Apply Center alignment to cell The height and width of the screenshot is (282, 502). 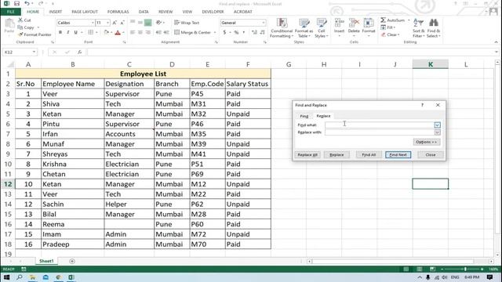[x=140, y=32]
